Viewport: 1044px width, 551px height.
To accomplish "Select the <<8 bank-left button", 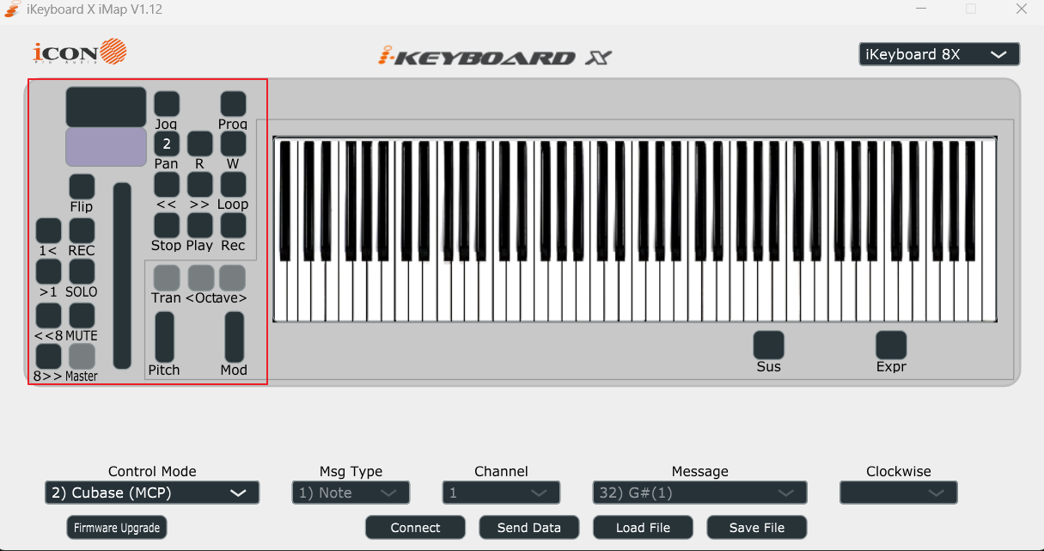I will [48, 315].
